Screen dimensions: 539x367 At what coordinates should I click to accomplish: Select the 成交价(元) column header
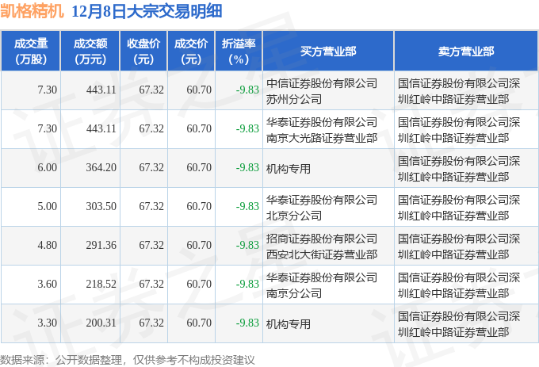[191, 52]
